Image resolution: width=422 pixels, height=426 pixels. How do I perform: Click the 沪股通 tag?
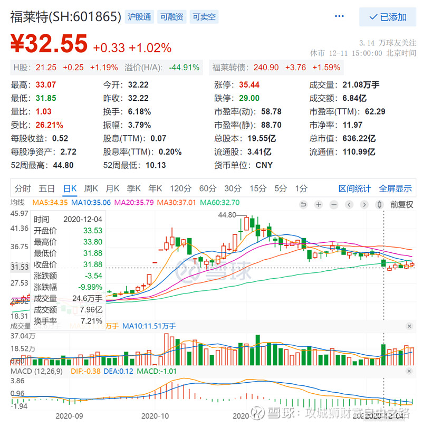pyautogui.click(x=139, y=17)
